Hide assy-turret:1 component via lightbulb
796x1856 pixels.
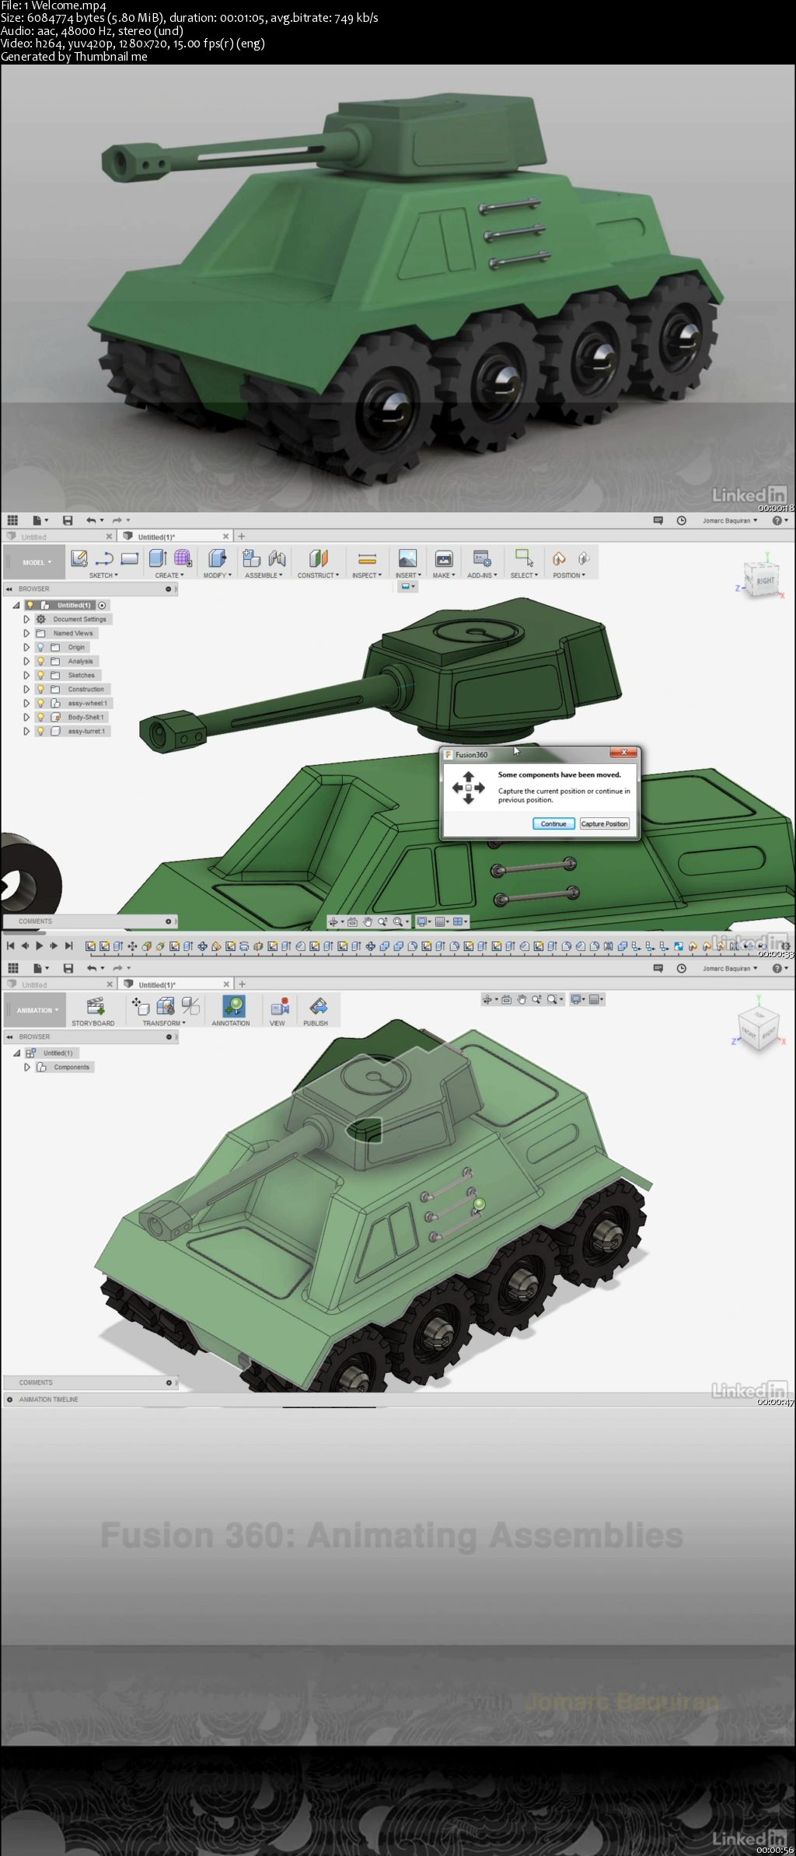[x=40, y=731]
